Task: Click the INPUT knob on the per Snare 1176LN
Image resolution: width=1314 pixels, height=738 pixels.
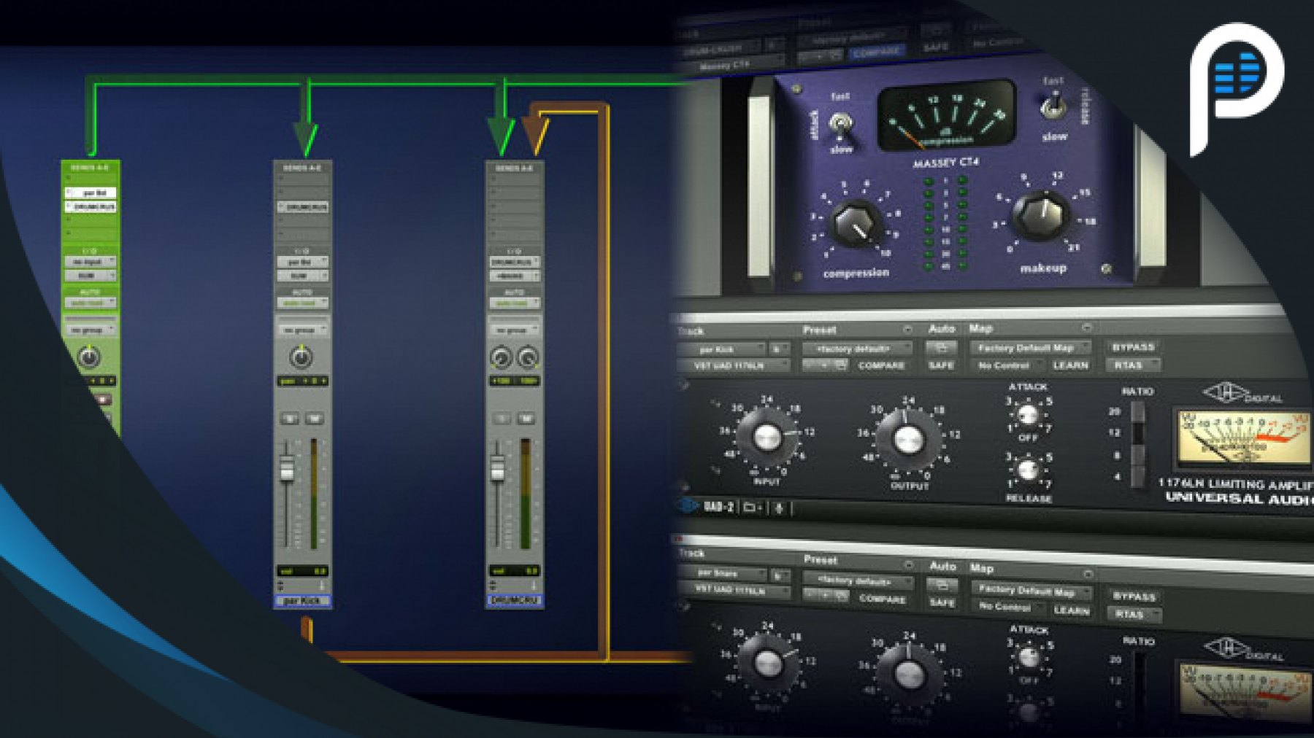Action: click(x=767, y=663)
